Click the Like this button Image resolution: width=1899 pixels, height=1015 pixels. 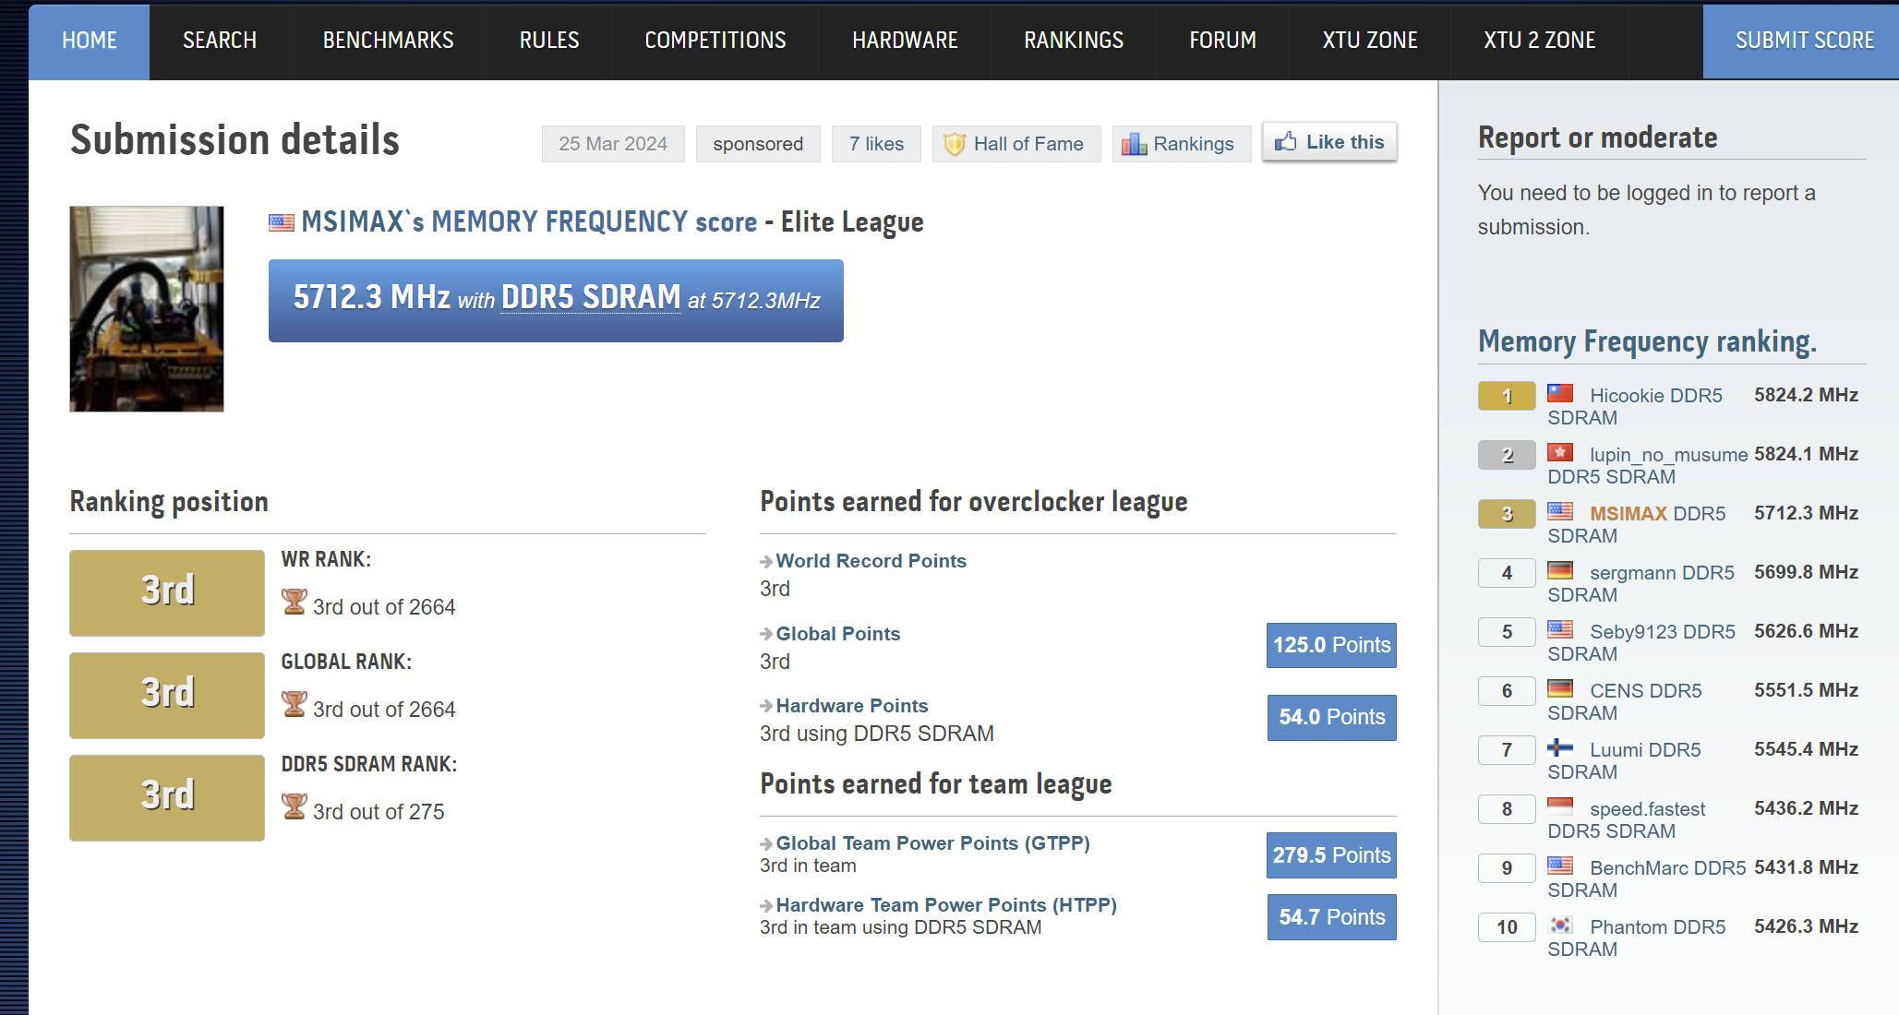click(x=1329, y=142)
